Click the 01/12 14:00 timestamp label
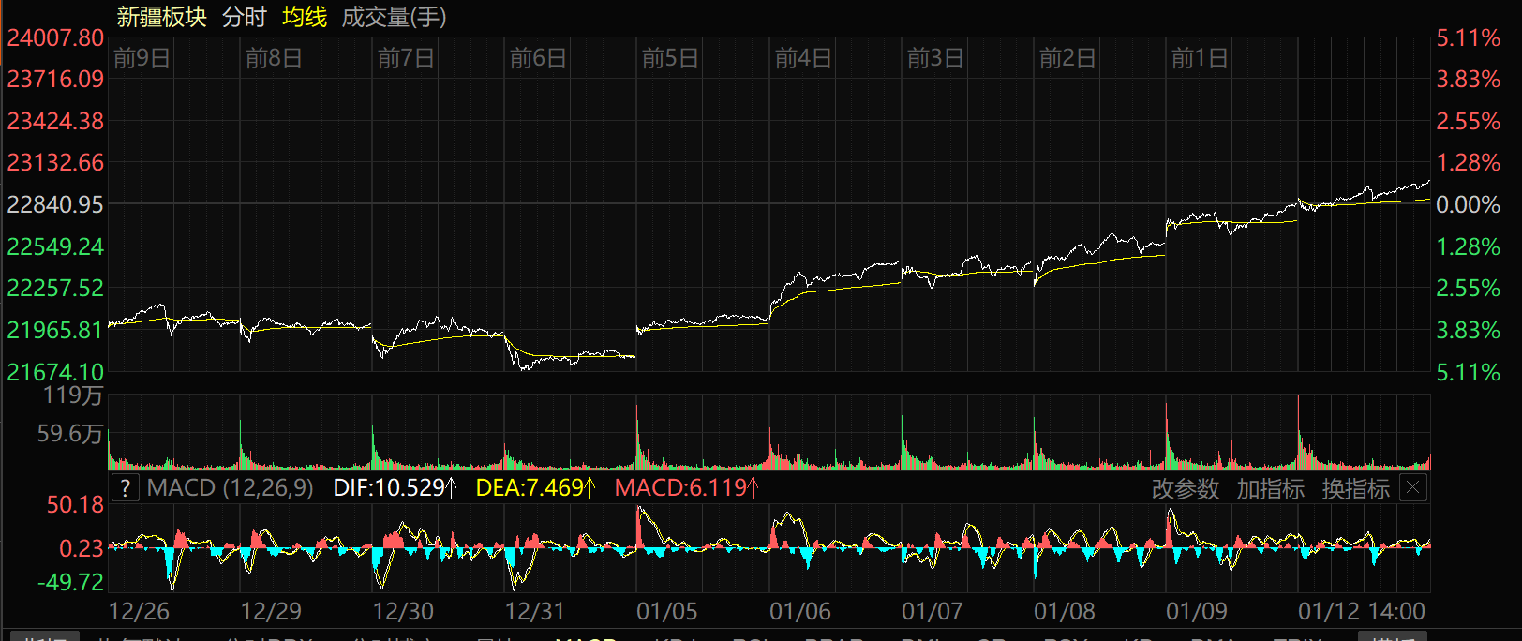This screenshot has height=641, width=1522. 1361,612
